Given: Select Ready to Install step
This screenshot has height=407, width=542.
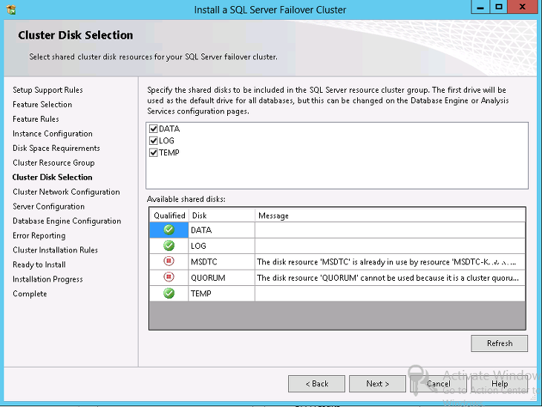Looking at the screenshot, I should (x=39, y=264).
